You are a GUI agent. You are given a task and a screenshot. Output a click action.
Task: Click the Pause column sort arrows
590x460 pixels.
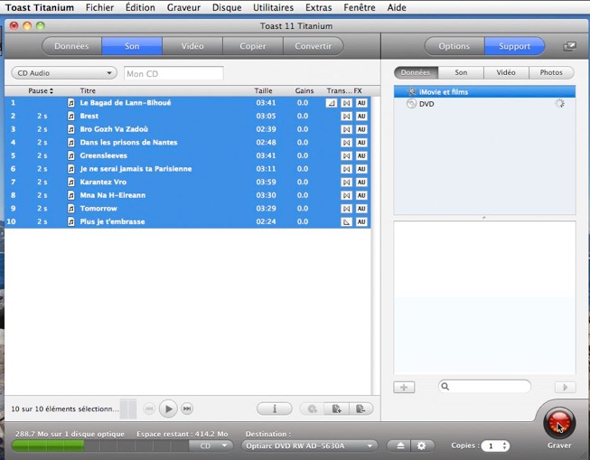click(52, 90)
